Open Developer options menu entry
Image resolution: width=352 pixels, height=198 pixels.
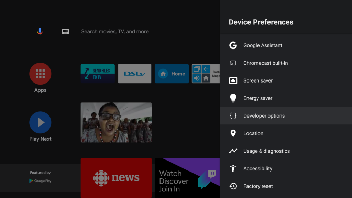pos(264,116)
